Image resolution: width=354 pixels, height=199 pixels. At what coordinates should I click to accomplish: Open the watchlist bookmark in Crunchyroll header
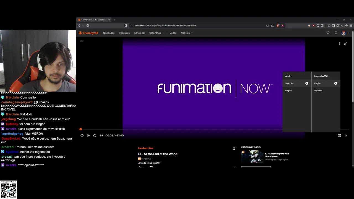pyautogui.click(x=336, y=33)
